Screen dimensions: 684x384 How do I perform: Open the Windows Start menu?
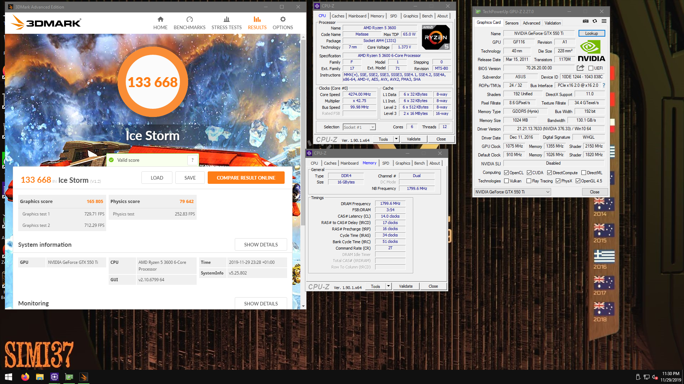click(x=9, y=377)
